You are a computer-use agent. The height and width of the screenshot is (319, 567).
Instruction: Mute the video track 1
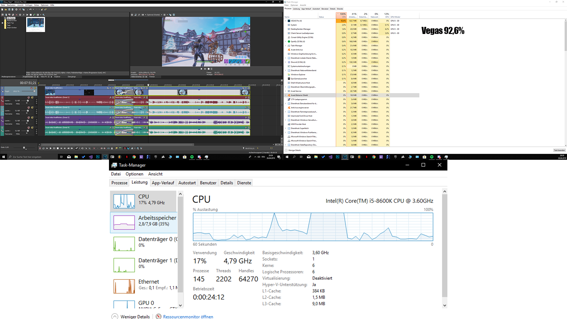click(32, 88)
